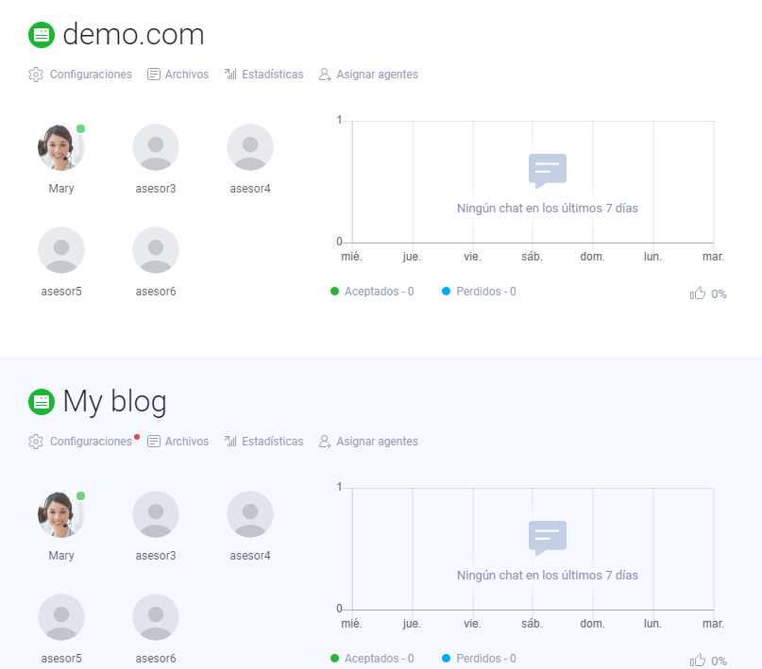The image size is (762, 669).
Task: Click the thumbs-up rating icon for demo.com
Action: point(698,293)
